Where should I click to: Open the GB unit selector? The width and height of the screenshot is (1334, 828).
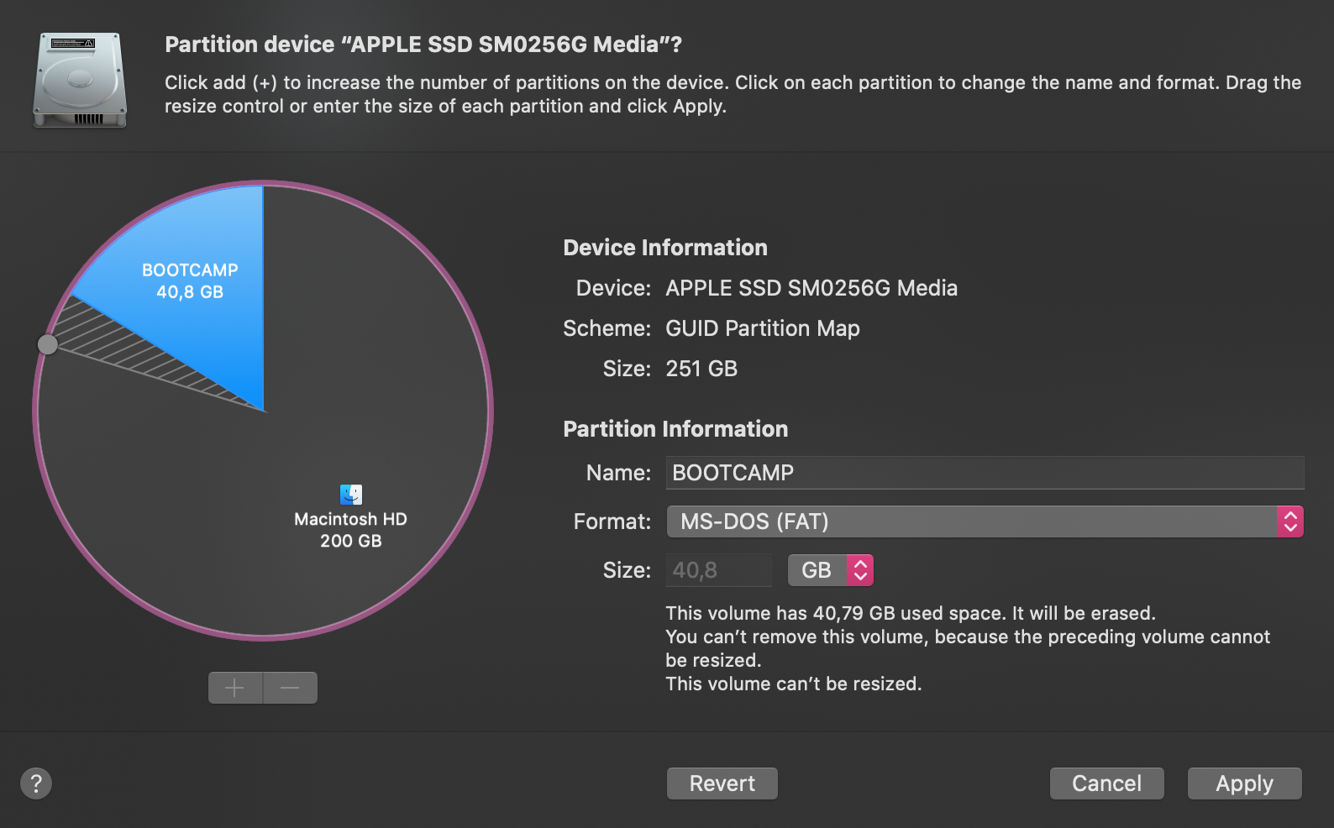(830, 569)
